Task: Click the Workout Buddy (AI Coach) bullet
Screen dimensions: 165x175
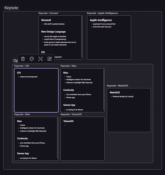Action: pyautogui.click(x=123, y=97)
